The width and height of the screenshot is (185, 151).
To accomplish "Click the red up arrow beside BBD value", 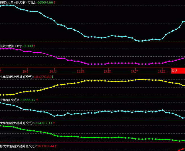I will [55, 2].
